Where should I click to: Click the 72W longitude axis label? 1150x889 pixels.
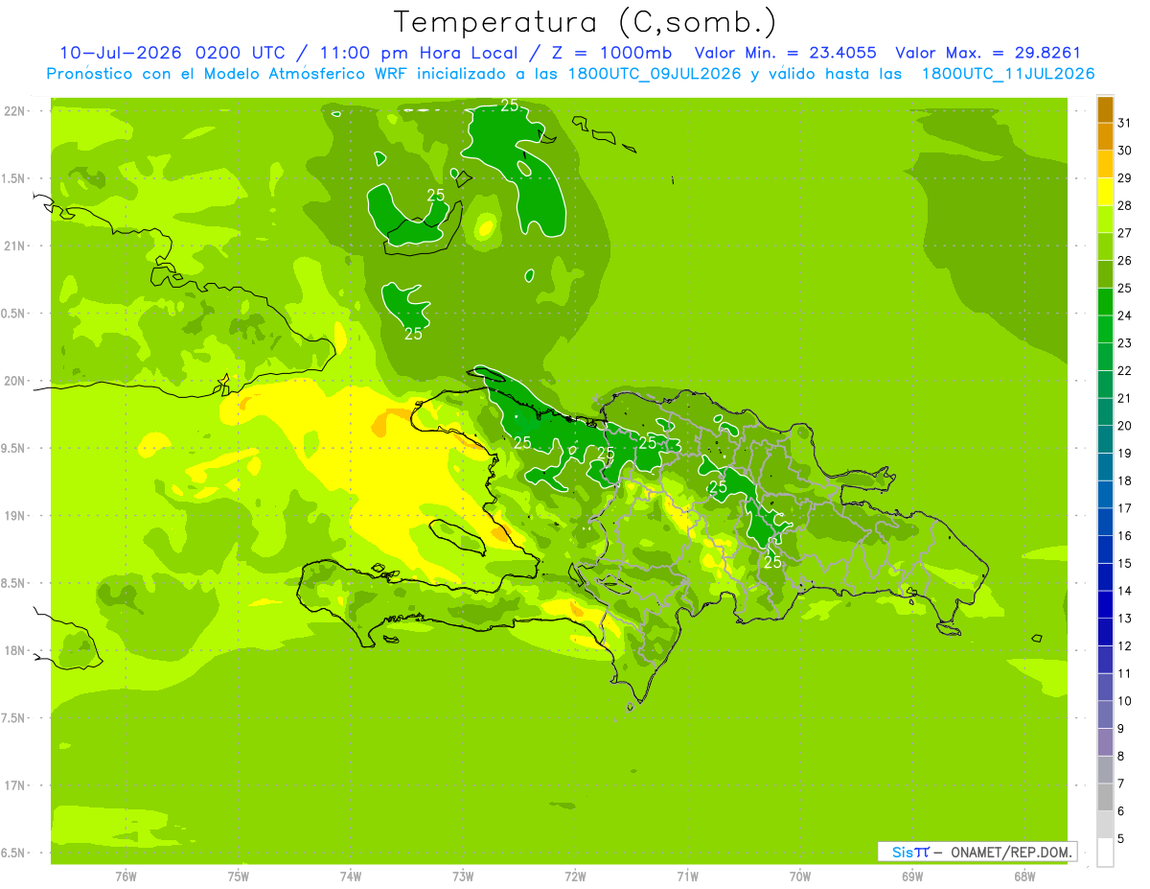click(x=575, y=876)
